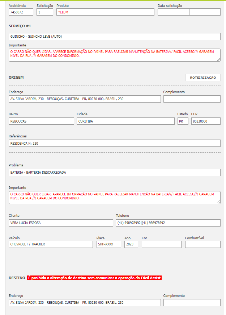Select the Problema field

pyautogui.click(x=114, y=173)
